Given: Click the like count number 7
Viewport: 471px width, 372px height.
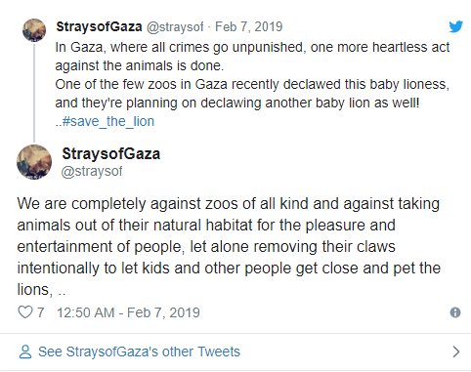Looking at the screenshot, I should (40, 312).
